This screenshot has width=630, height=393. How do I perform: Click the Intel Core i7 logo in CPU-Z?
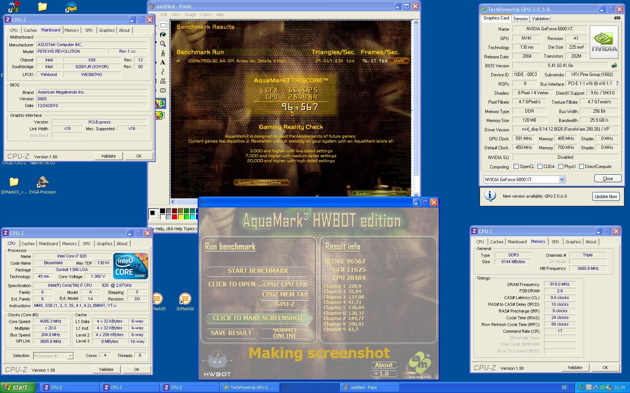[130, 266]
